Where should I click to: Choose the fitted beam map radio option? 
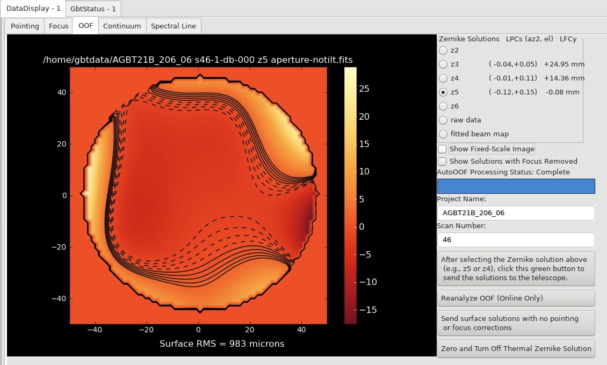(x=443, y=134)
